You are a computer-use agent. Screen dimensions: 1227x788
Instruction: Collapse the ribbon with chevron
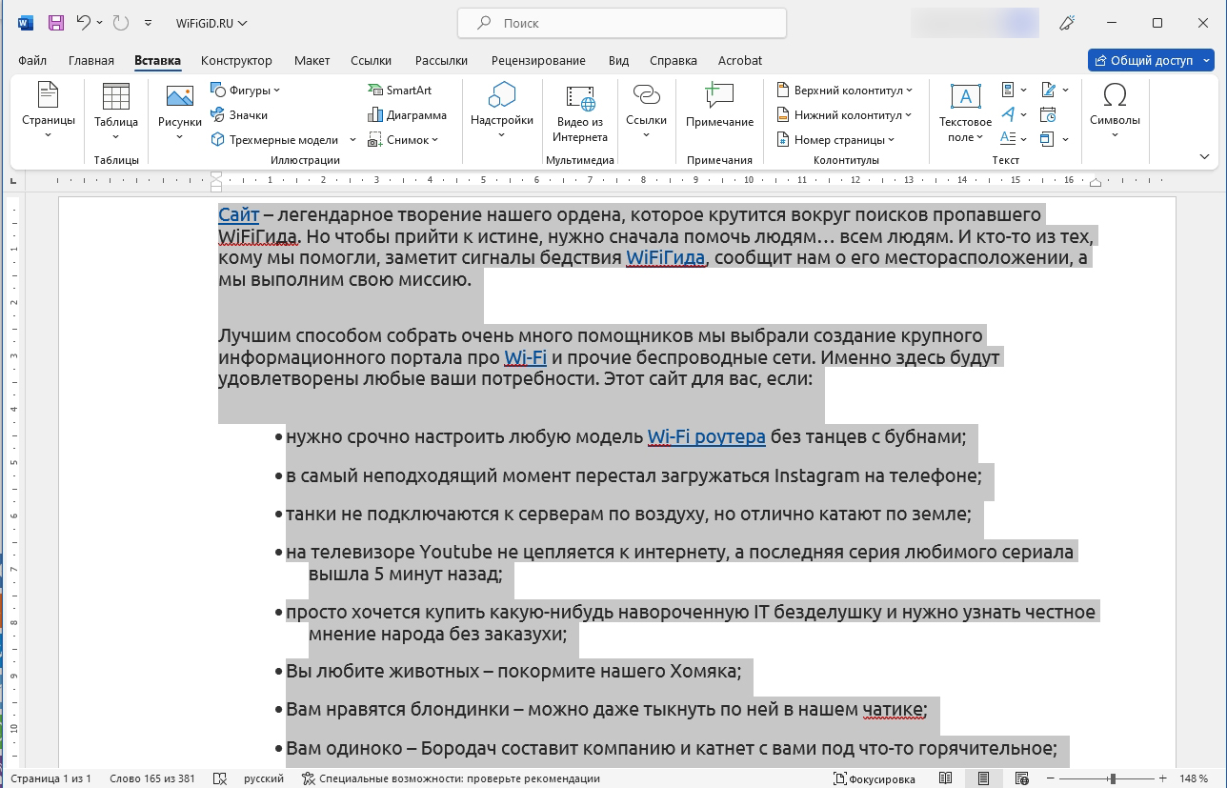click(x=1204, y=157)
